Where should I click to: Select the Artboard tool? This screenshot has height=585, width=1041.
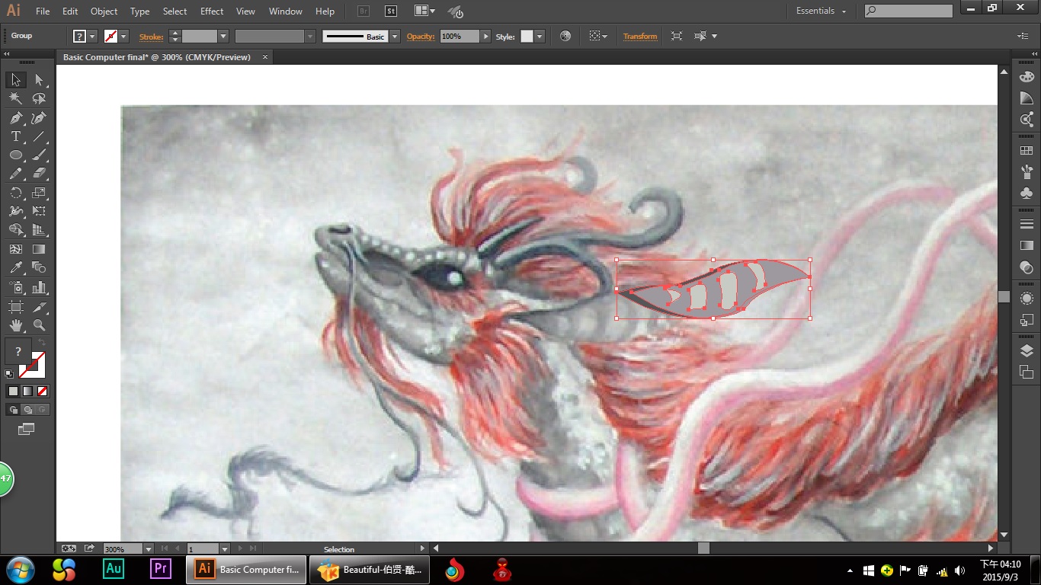(16, 306)
